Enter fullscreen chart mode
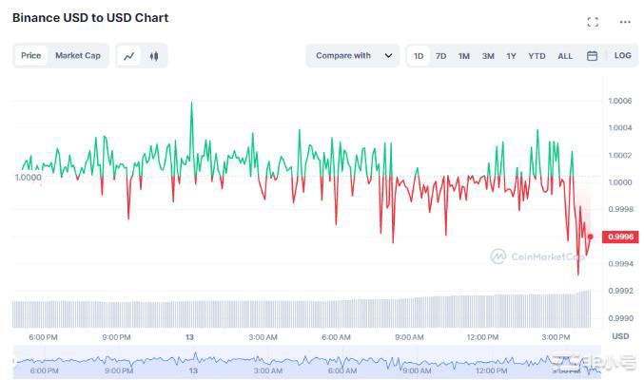The image size is (644, 380). [593, 22]
